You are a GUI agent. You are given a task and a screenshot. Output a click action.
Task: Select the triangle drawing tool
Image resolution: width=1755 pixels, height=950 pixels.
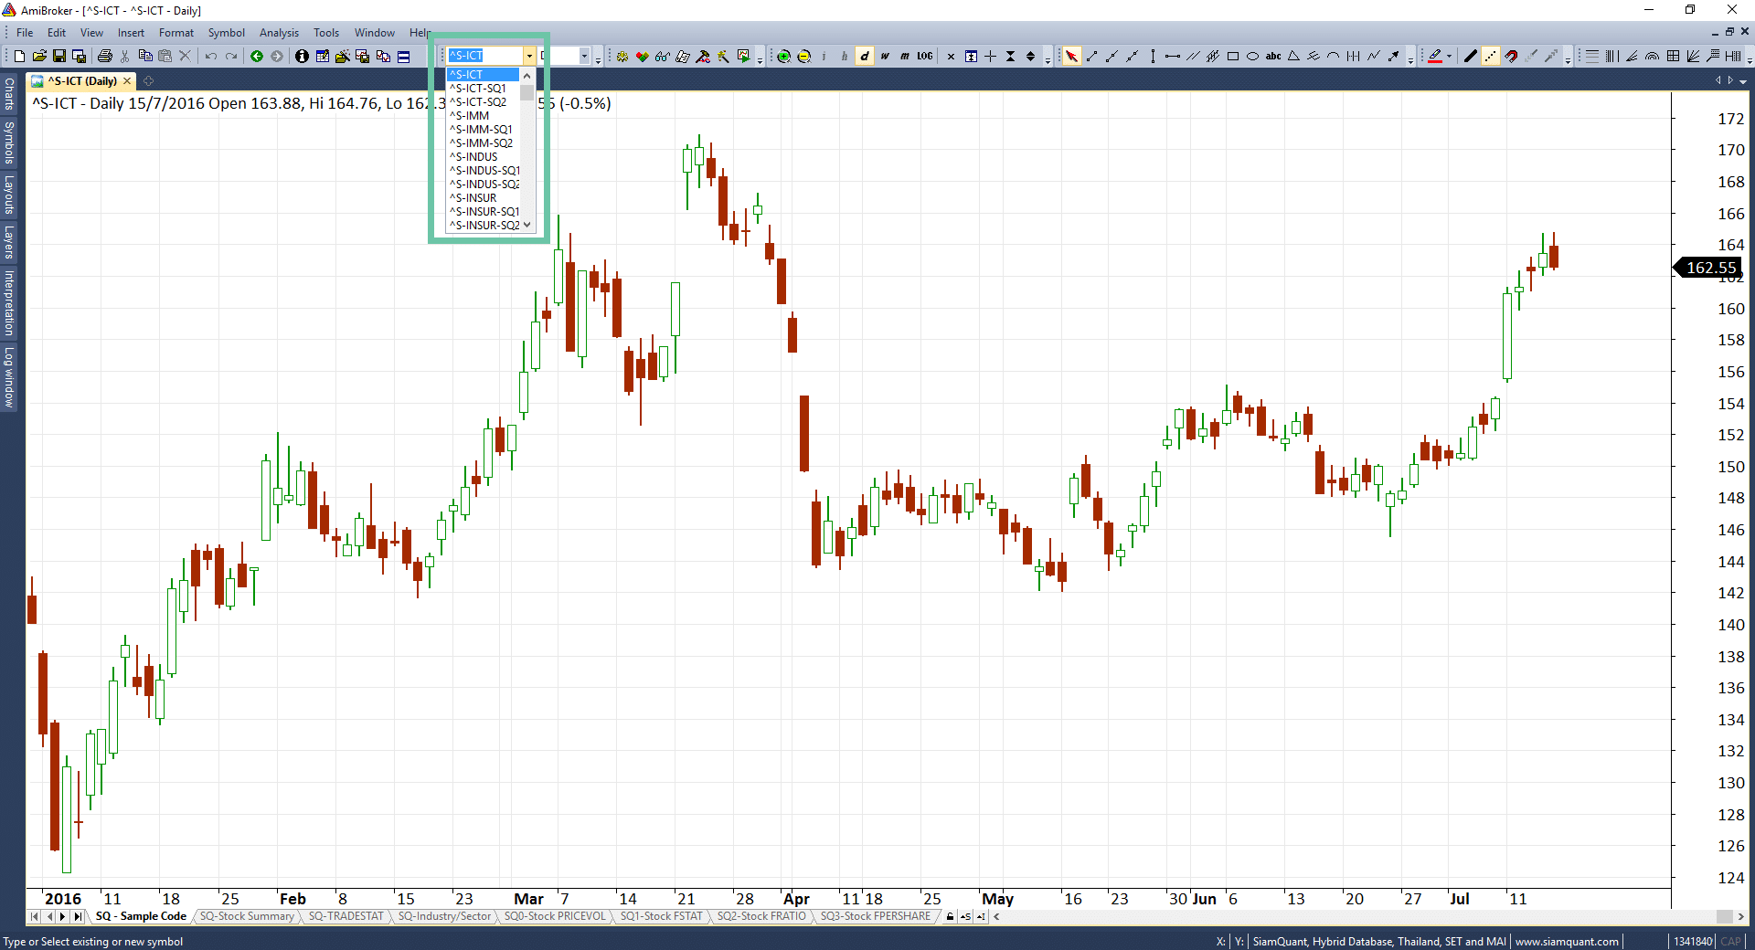click(x=1293, y=57)
